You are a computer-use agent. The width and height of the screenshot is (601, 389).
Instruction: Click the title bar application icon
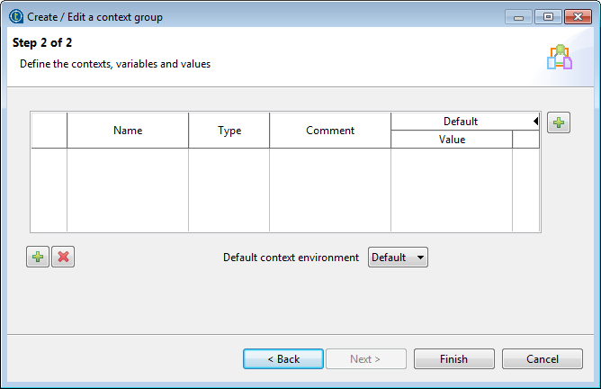pyautogui.click(x=15, y=16)
